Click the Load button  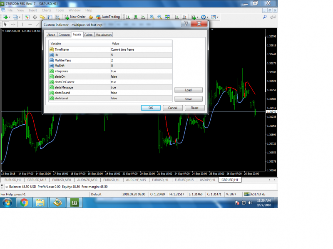[189, 90]
